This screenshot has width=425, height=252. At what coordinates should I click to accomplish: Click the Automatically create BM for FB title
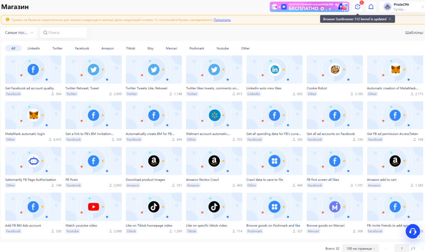[150, 134]
